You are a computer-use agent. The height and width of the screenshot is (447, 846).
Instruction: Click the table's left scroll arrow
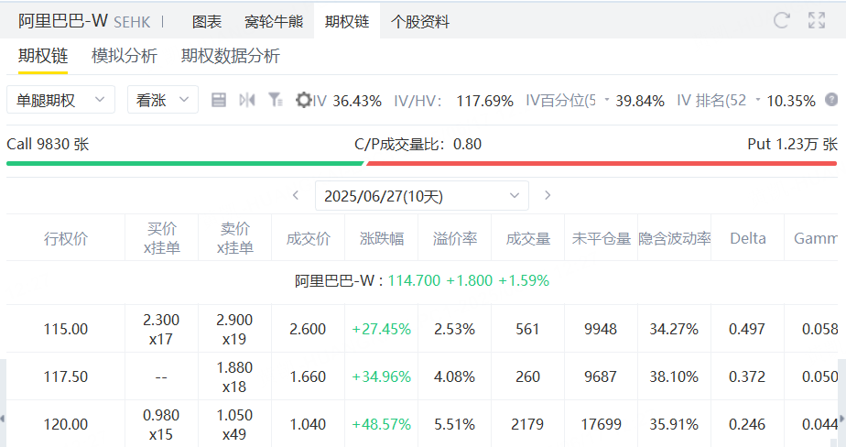click(3, 419)
